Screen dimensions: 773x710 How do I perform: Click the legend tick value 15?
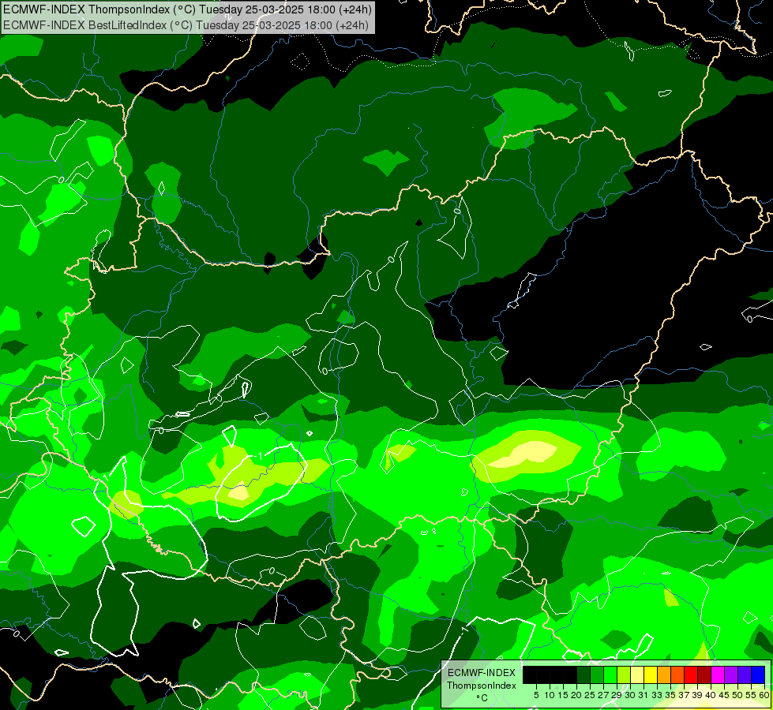click(x=564, y=695)
